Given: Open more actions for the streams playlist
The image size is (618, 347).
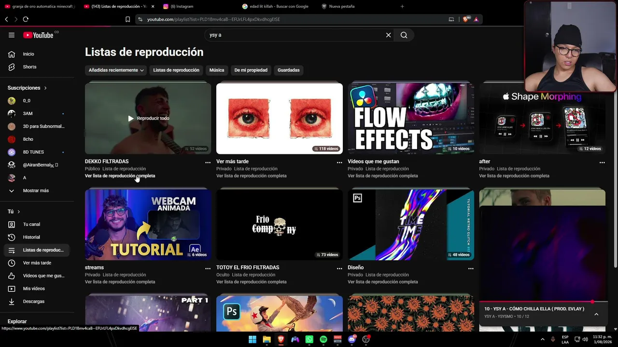Looking at the screenshot, I should (x=208, y=268).
